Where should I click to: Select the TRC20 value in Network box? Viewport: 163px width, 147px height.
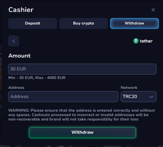point(130,97)
